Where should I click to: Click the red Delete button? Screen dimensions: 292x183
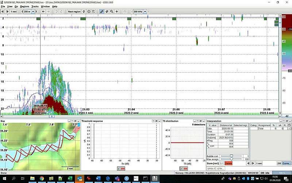(x=228, y=163)
